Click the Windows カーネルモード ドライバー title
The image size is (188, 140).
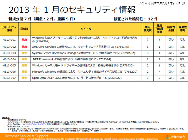[x=83, y=66]
